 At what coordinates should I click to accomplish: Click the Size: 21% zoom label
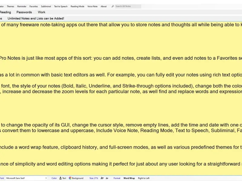point(94,178)
